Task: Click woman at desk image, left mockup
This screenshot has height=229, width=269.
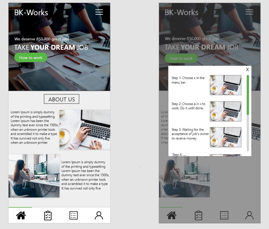Action: tap(34, 176)
